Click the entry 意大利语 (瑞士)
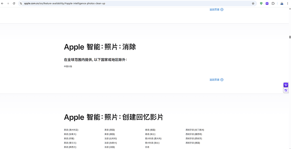 click(x=152, y=143)
